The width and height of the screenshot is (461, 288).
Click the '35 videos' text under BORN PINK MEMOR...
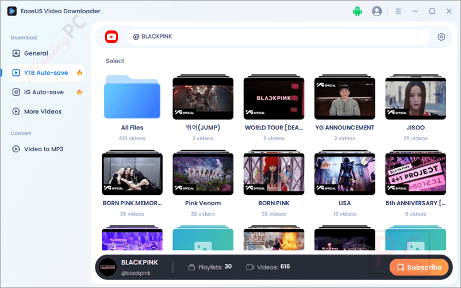point(132,214)
